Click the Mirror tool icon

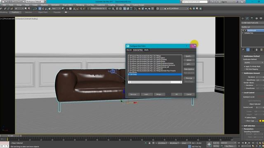(x=110, y=9)
